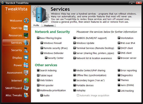
Task: Toggle Windows Update checkbox
Action: pos(75,43)
